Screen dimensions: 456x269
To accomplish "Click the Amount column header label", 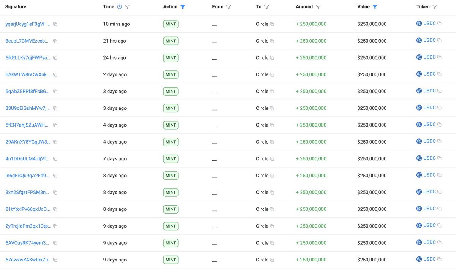I will (304, 7).
